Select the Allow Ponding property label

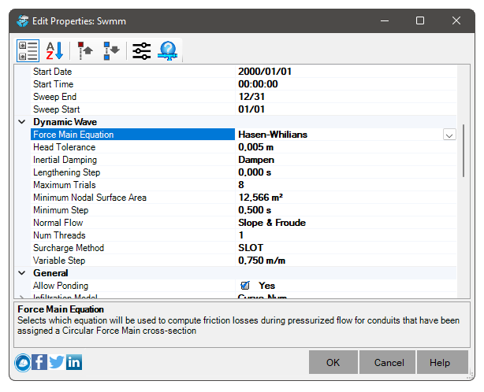[x=61, y=286]
